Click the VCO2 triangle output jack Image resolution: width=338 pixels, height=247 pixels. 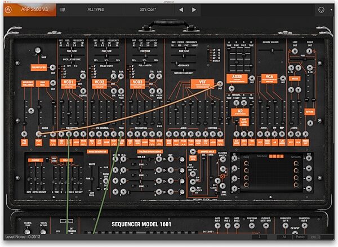point(114,76)
